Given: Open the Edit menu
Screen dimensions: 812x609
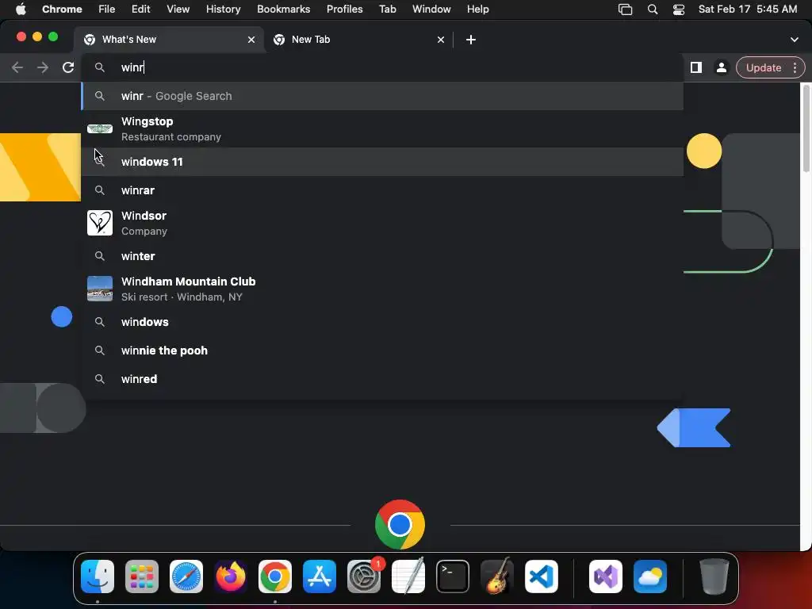Looking at the screenshot, I should tap(140, 10).
